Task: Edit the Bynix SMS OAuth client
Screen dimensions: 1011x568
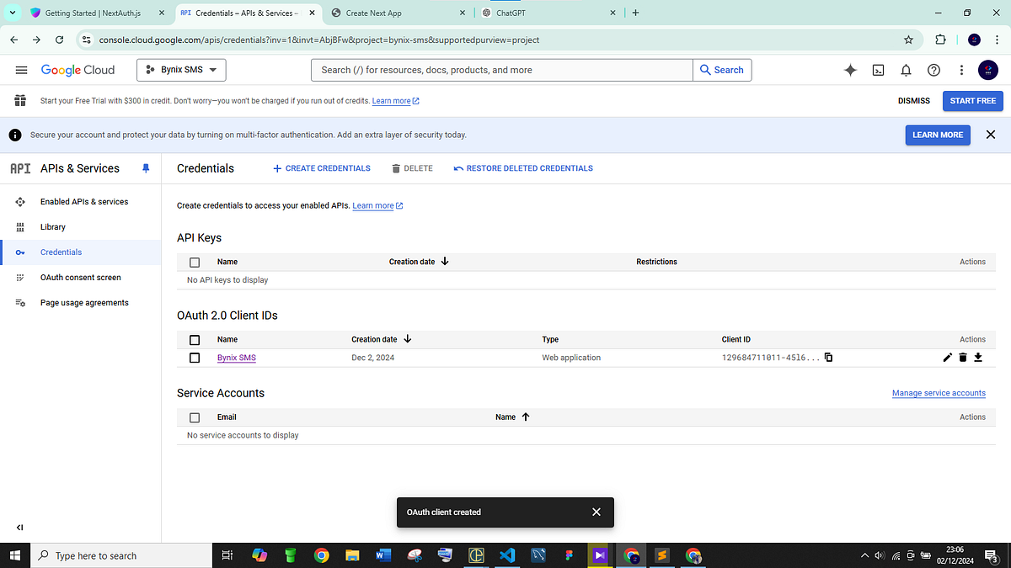Action: pyautogui.click(x=947, y=357)
